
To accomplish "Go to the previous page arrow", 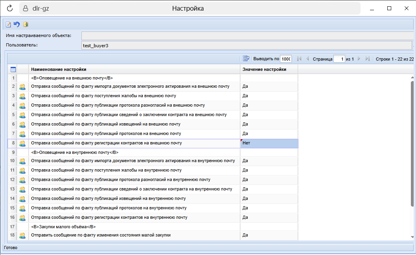I will (x=307, y=59).
